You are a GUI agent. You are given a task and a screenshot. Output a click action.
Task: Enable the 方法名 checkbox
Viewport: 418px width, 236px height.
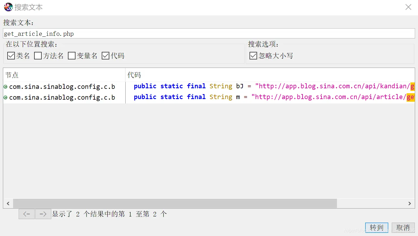click(38, 56)
